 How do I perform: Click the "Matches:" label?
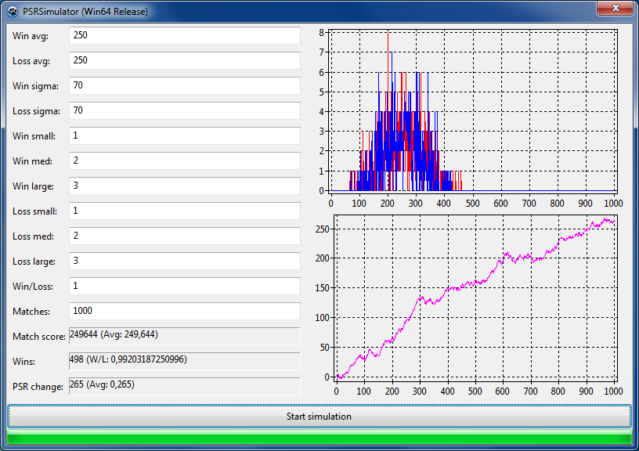coord(31,312)
